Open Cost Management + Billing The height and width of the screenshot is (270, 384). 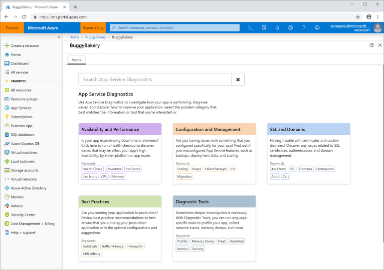tap(32, 224)
